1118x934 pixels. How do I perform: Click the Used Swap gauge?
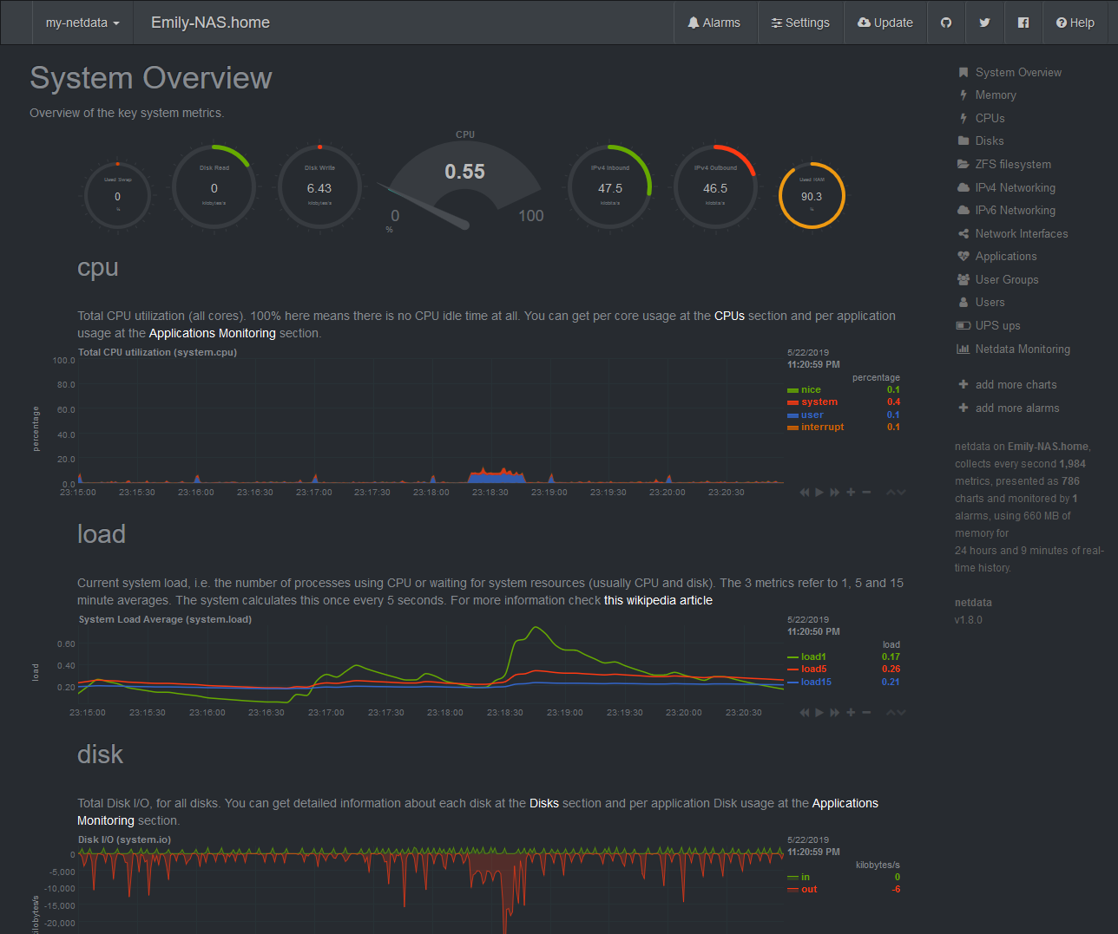[118, 195]
